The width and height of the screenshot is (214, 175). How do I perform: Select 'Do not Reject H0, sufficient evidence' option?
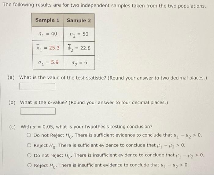click(x=29, y=135)
